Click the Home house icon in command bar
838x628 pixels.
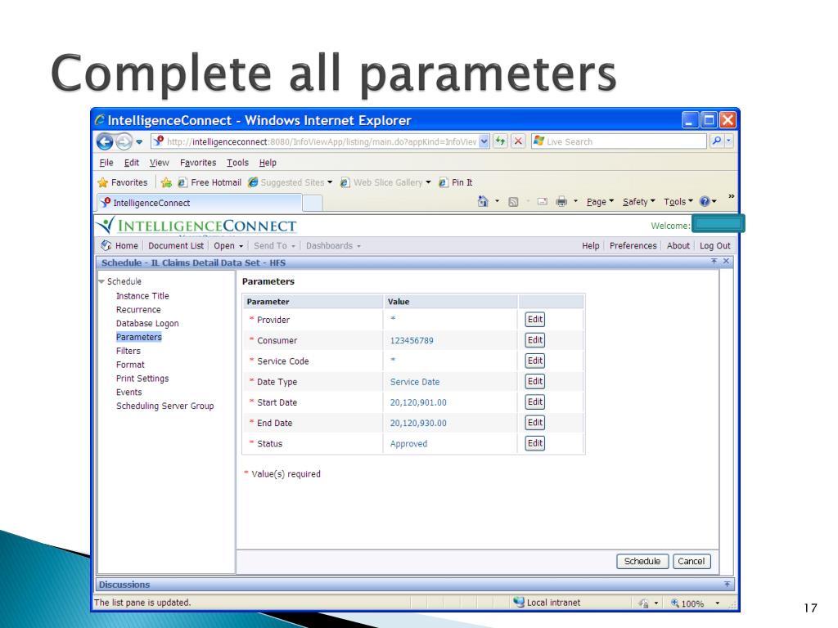click(x=484, y=202)
